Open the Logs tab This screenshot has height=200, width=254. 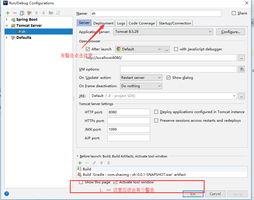[121, 23]
